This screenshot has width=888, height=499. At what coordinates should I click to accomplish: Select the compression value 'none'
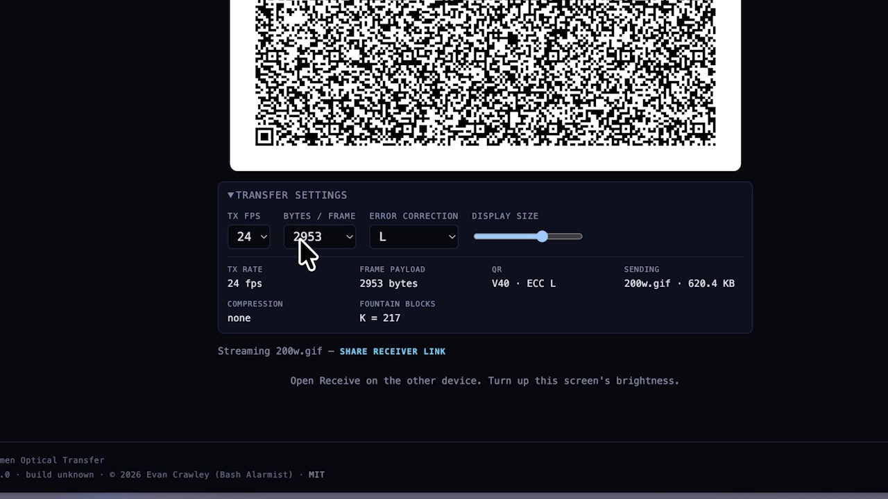(239, 318)
